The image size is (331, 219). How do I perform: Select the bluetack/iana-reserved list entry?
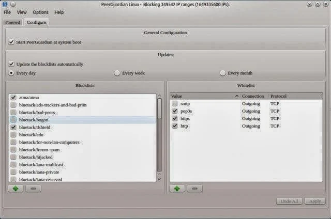click(40, 179)
